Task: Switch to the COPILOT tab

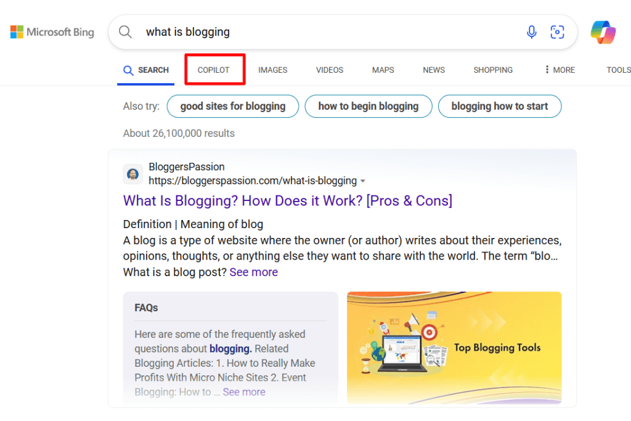Action: (x=214, y=70)
